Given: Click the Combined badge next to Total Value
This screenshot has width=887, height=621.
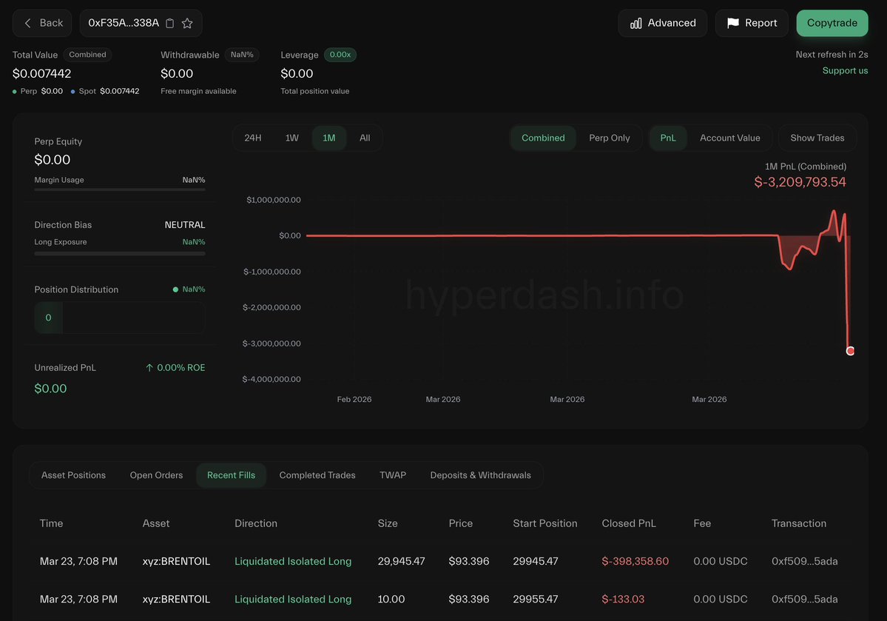Looking at the screenshot, I should click(88, 55).
